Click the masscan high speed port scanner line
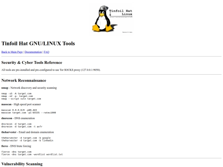The height and width of the screenshot is (167, 223). [21, 104]
